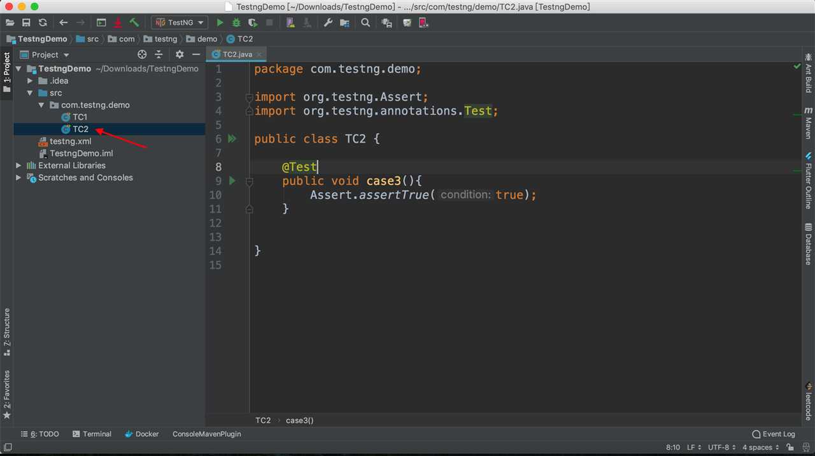The image size is (815, 456).
Task: Open file or project via folder icon
Action: (10, 22)
